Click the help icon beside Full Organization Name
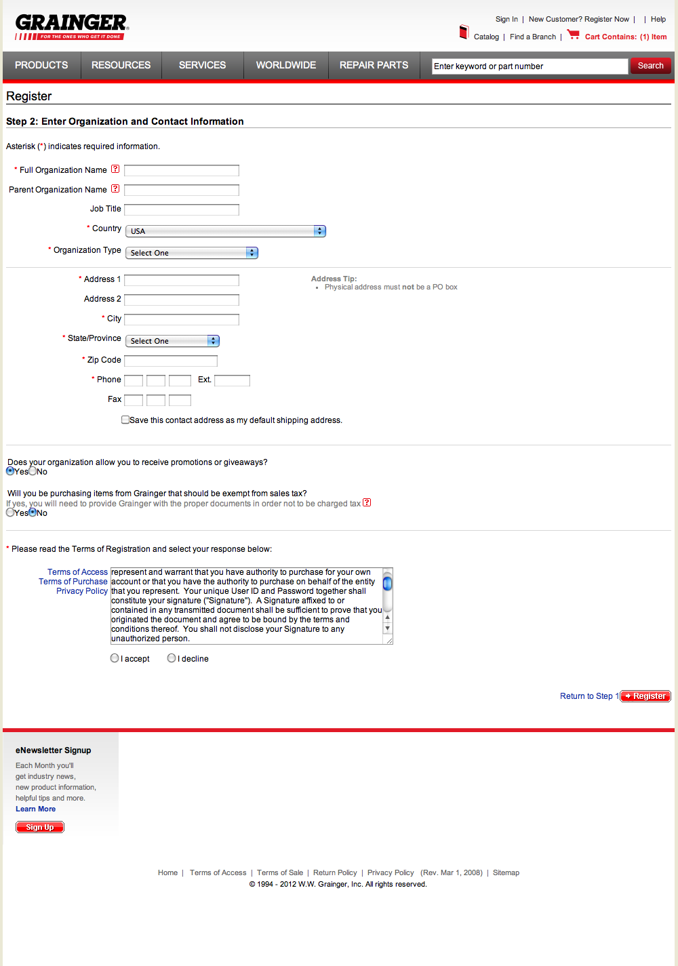 pos(115,169)
